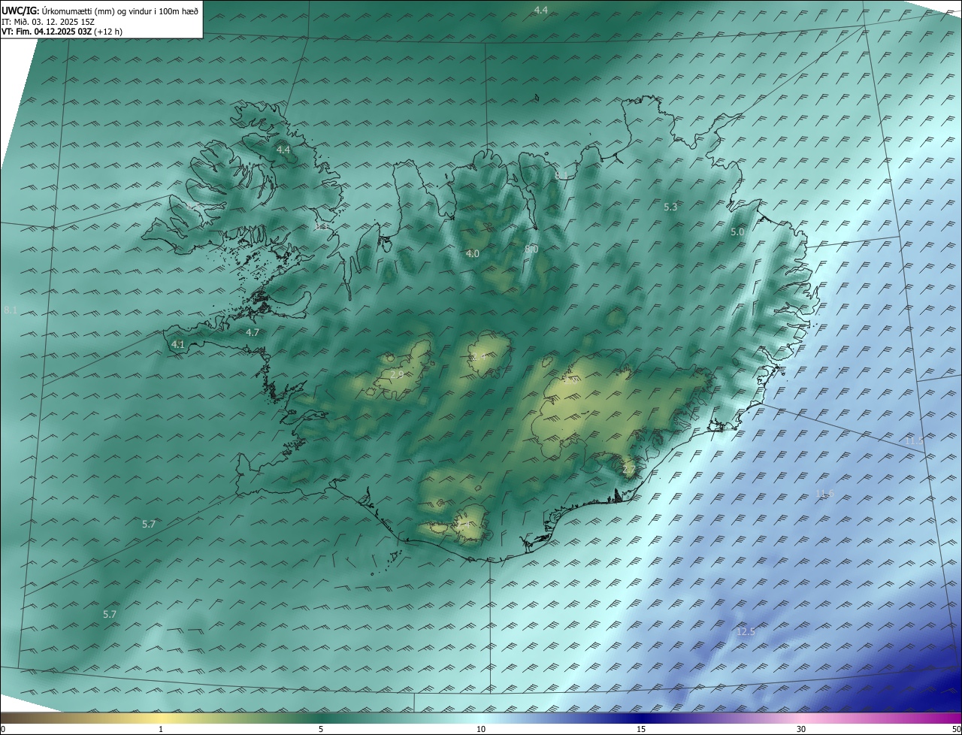This screenshot has width=962, height=735.
Task: Click the colour bar tick label 10
Action: coord(481,729)
